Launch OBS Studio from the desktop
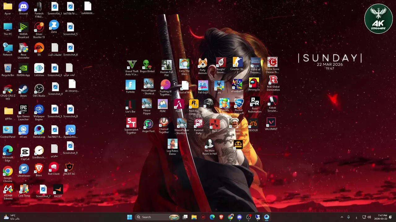This screenshot has width=396, height=222. pyautogui.click(x=39, y=91)
